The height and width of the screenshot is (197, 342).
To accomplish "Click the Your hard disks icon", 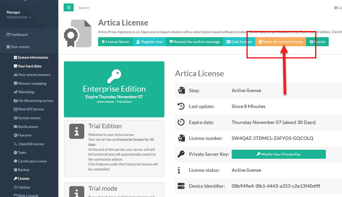I will point(16,66).
